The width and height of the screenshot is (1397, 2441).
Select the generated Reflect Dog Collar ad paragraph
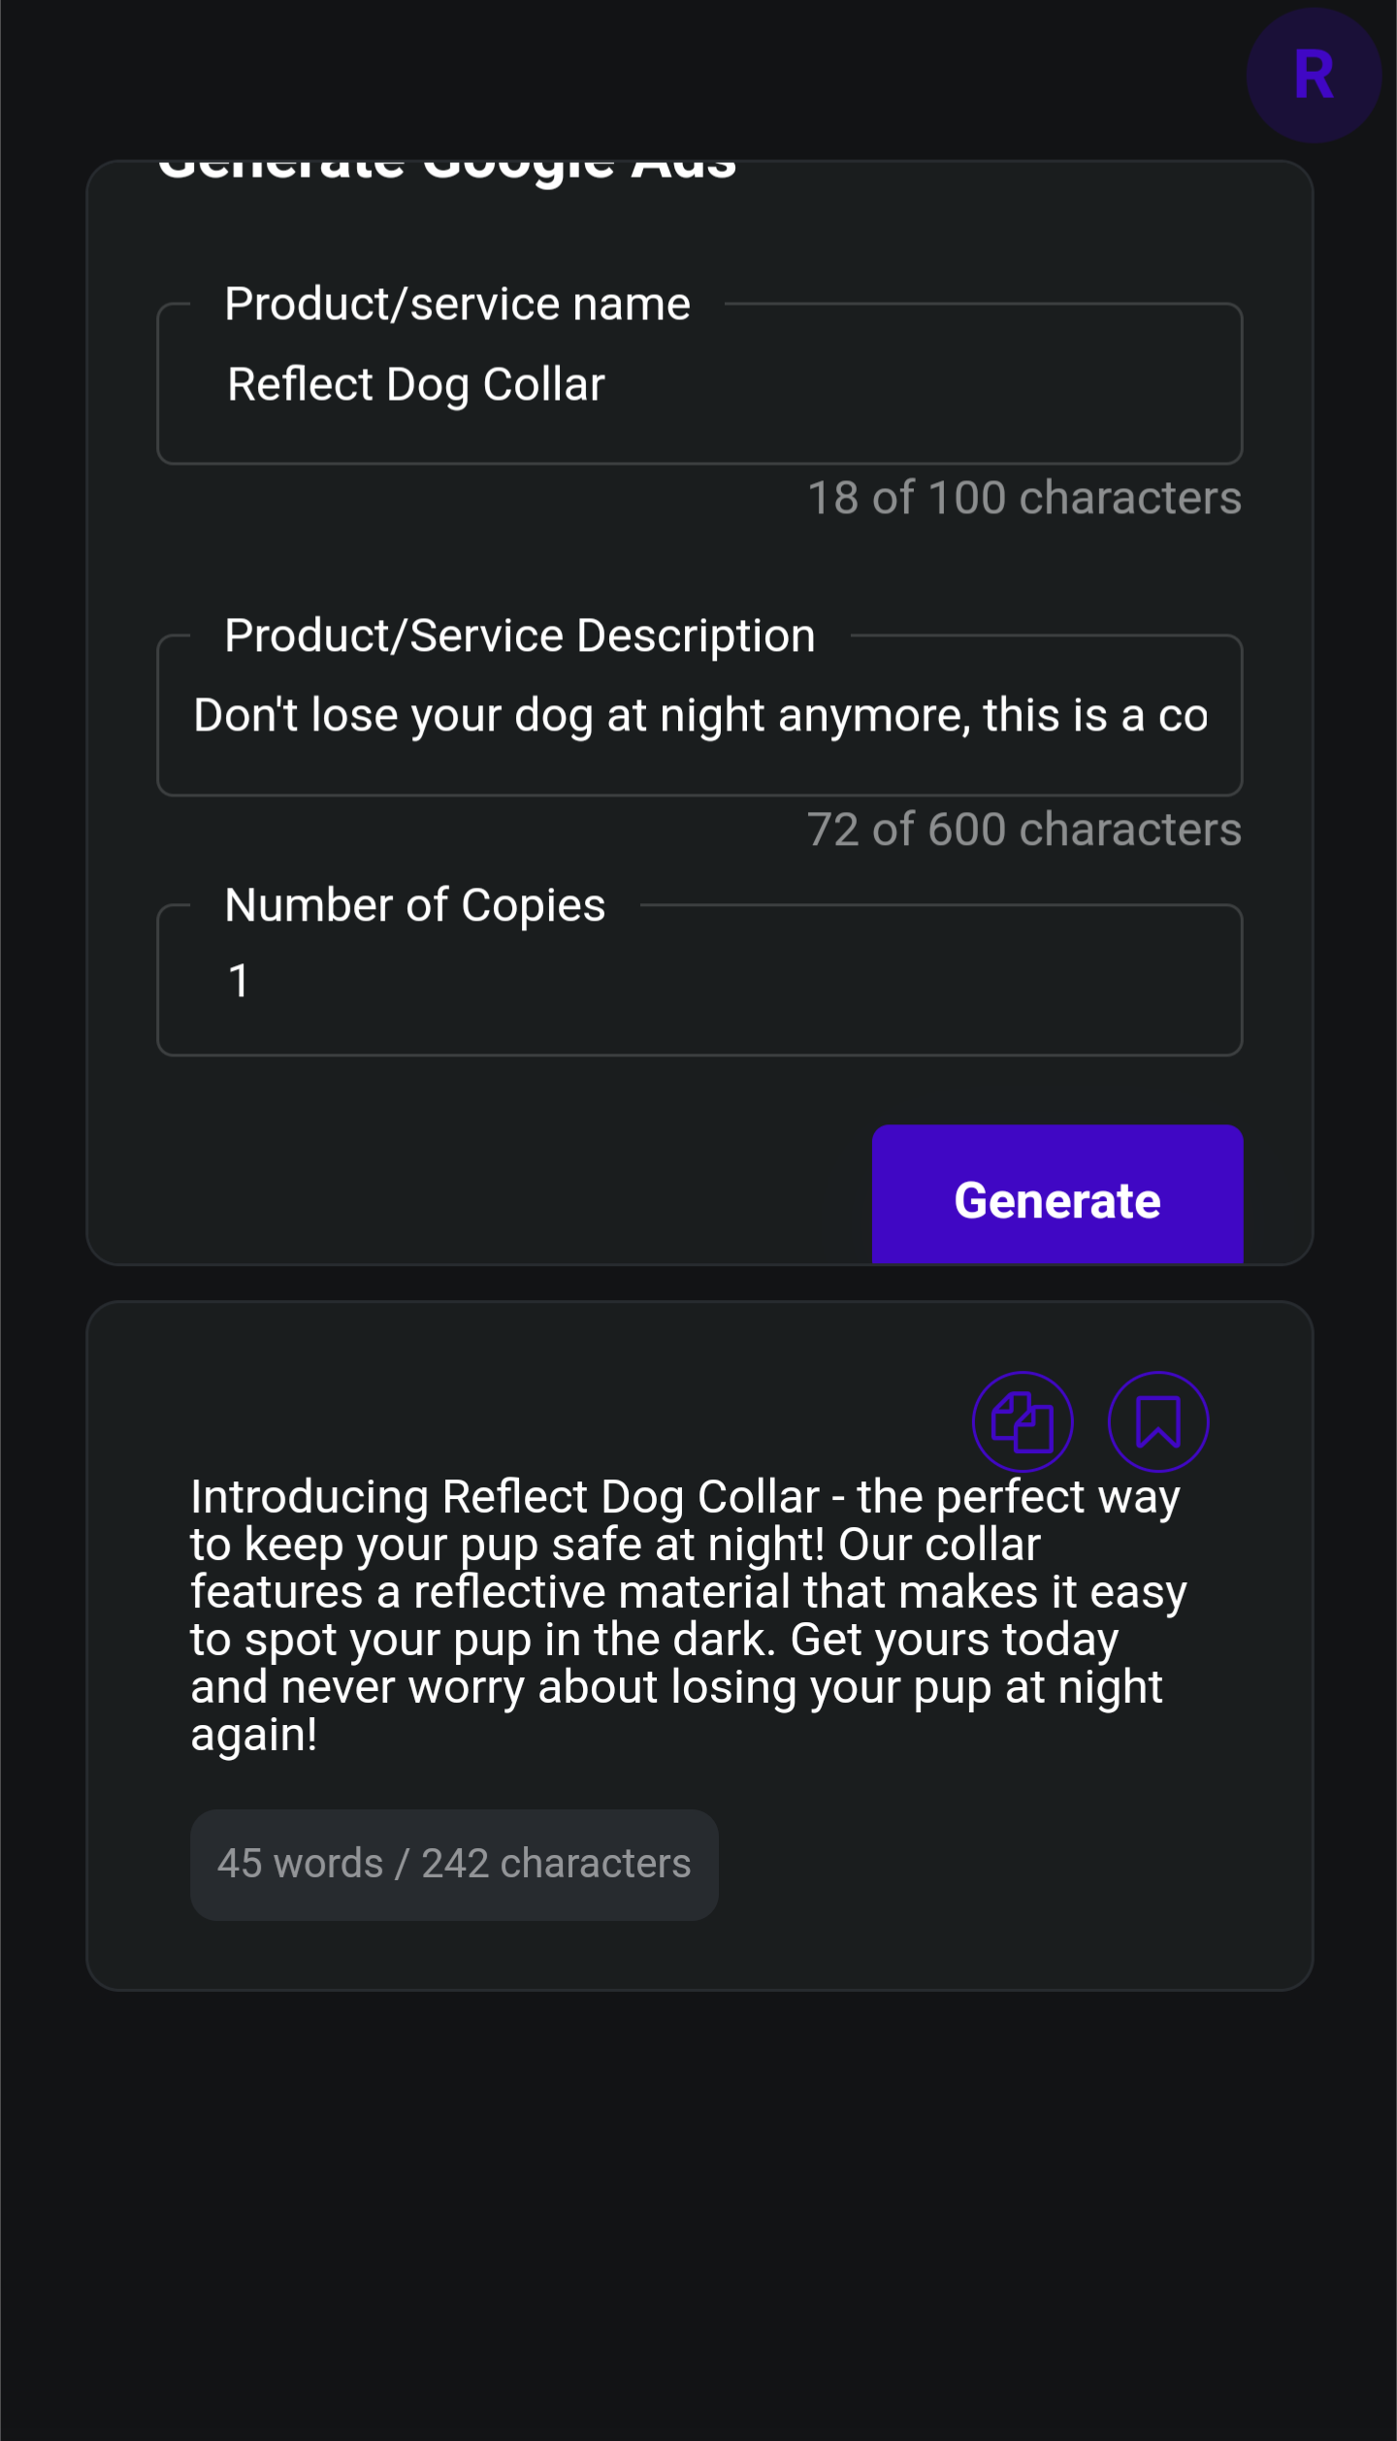(x=689, y=1615)
